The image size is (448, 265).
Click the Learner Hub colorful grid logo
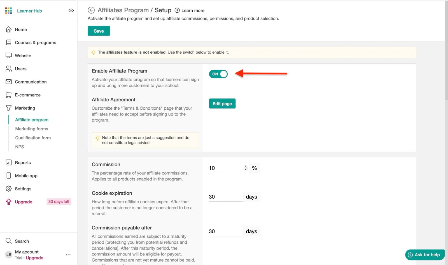coord(9,11)
